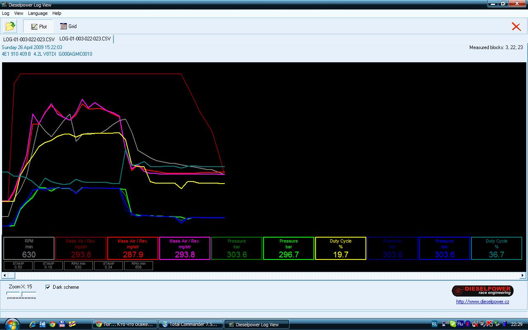The image size is (528, 330).
Task: Adjust the Zoom X slider
Action: 21,294
